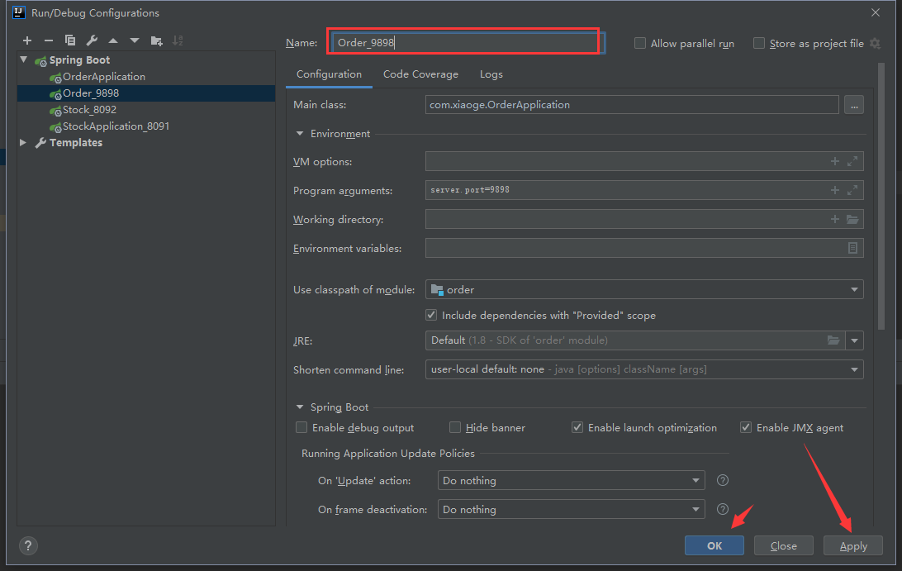The width and height of the screenshot is (902, 571).
Task: Move configuration down arrow
Action: 135,40
